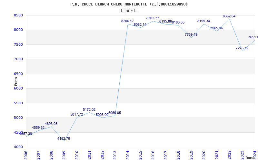Click the 8206.17 data point label
This screenshot has width=258, height=161.
[x=127, y=21]
